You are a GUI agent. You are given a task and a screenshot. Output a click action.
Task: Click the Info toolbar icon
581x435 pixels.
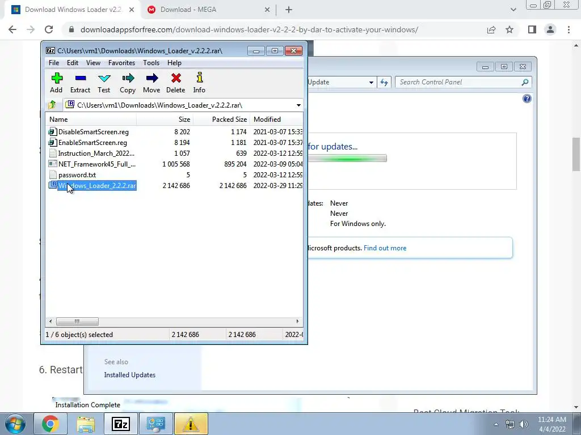tap(199, 78)
